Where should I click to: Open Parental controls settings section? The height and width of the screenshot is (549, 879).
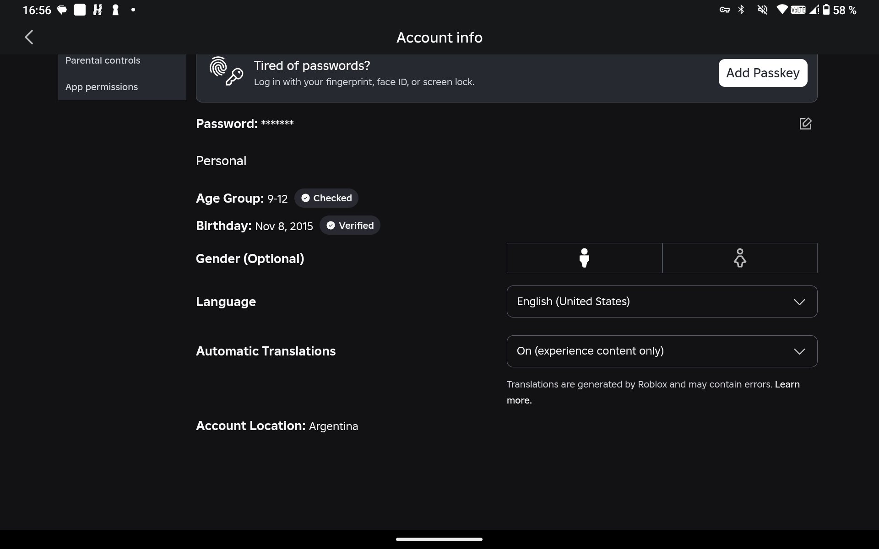tap(103, 60)
